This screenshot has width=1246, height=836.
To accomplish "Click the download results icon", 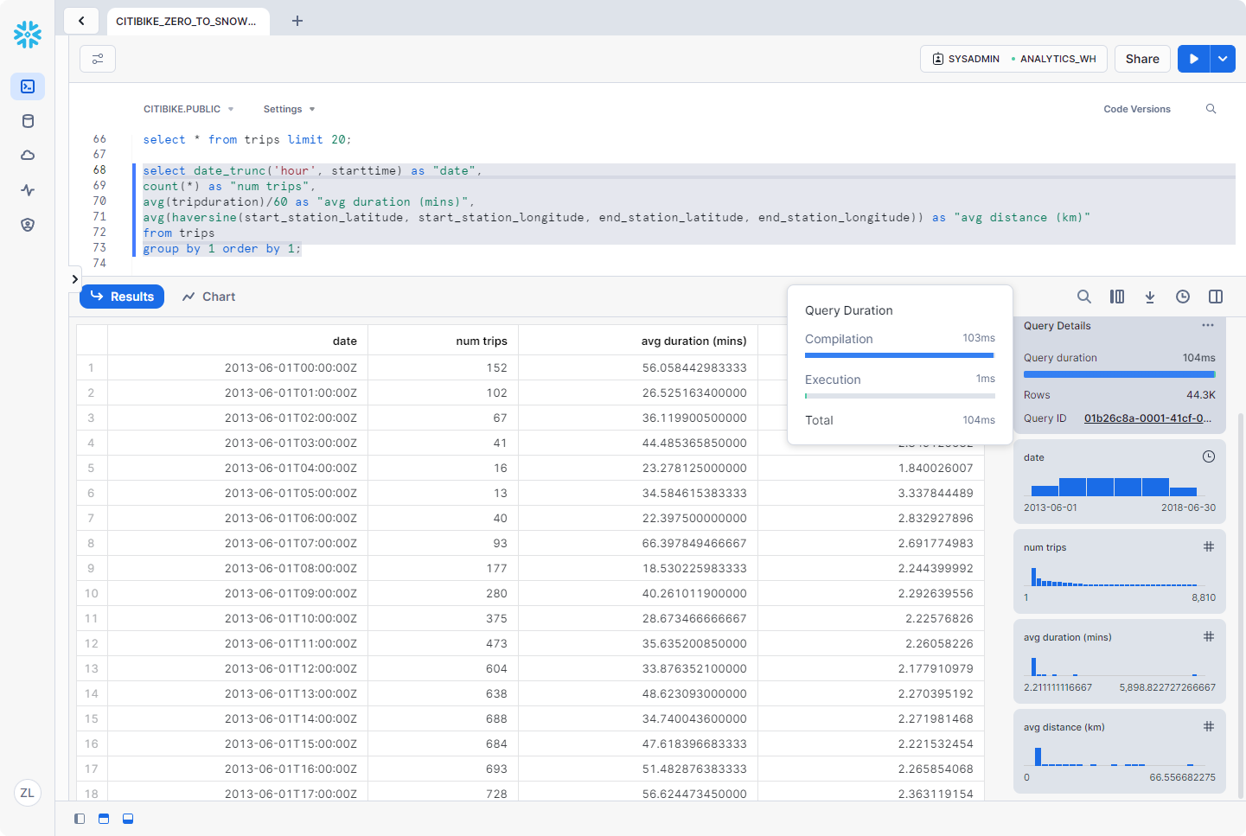I will pos(1150,297).
